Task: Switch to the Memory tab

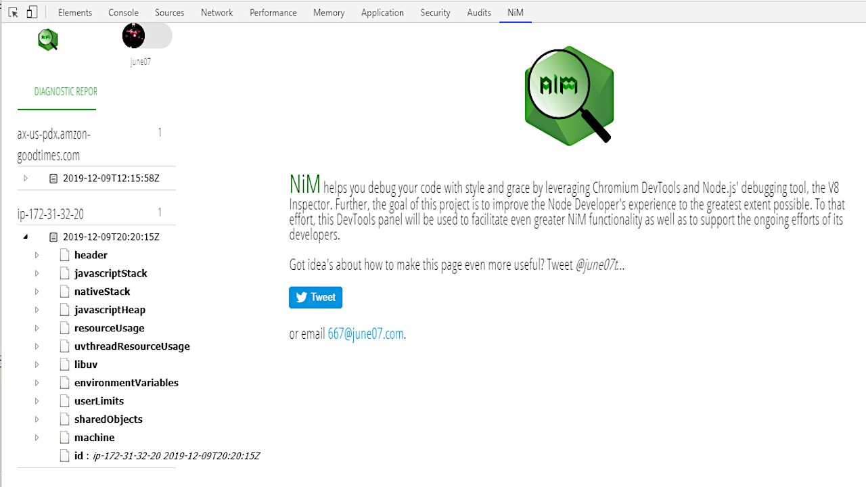Action: tap(329, 12)
